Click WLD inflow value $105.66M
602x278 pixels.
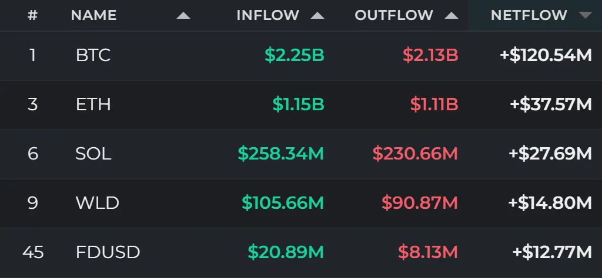tap(283, 202)
